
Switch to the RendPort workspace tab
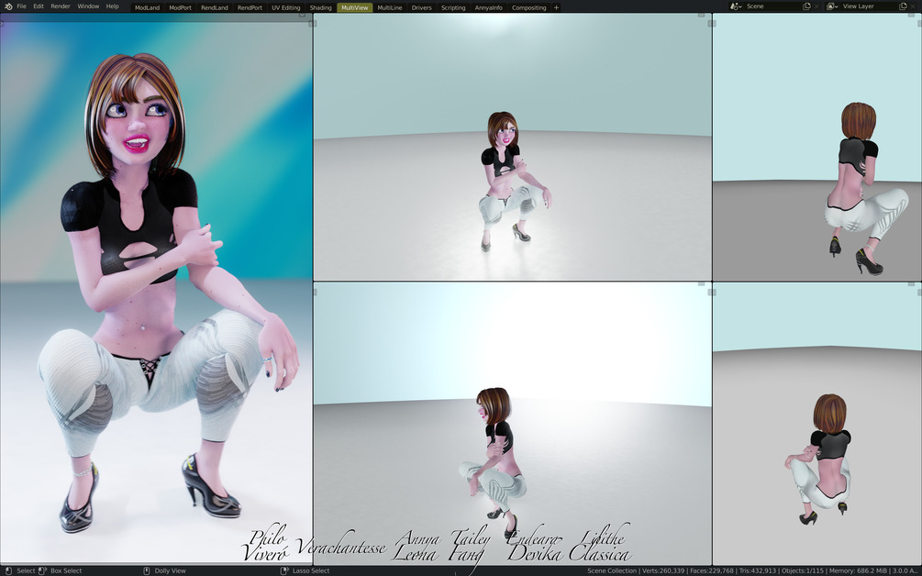250,7
